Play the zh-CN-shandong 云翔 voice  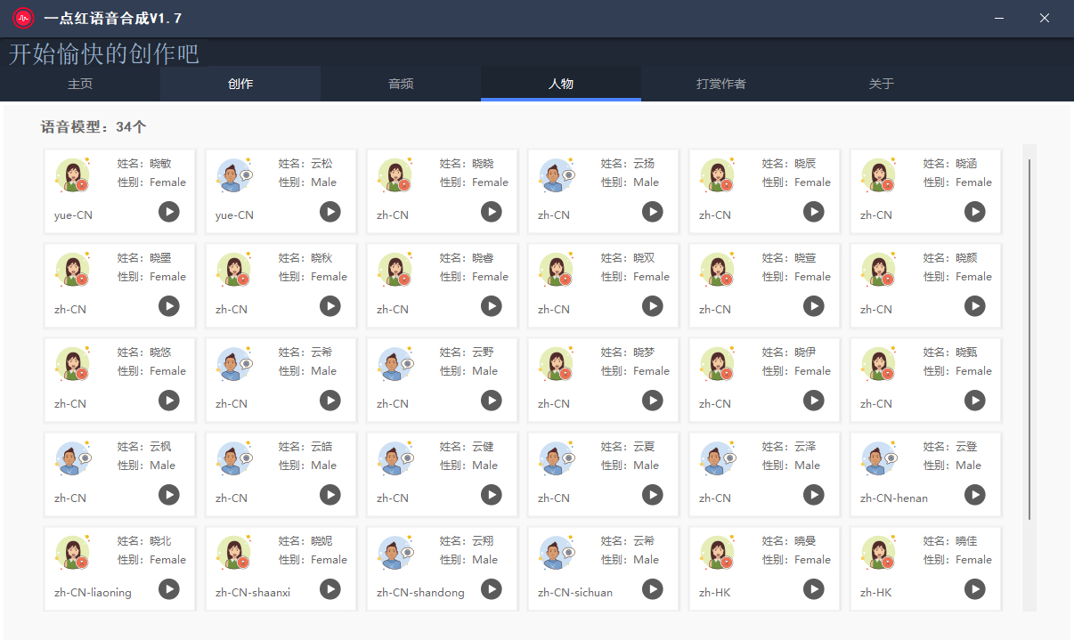(x=492, y=589)
